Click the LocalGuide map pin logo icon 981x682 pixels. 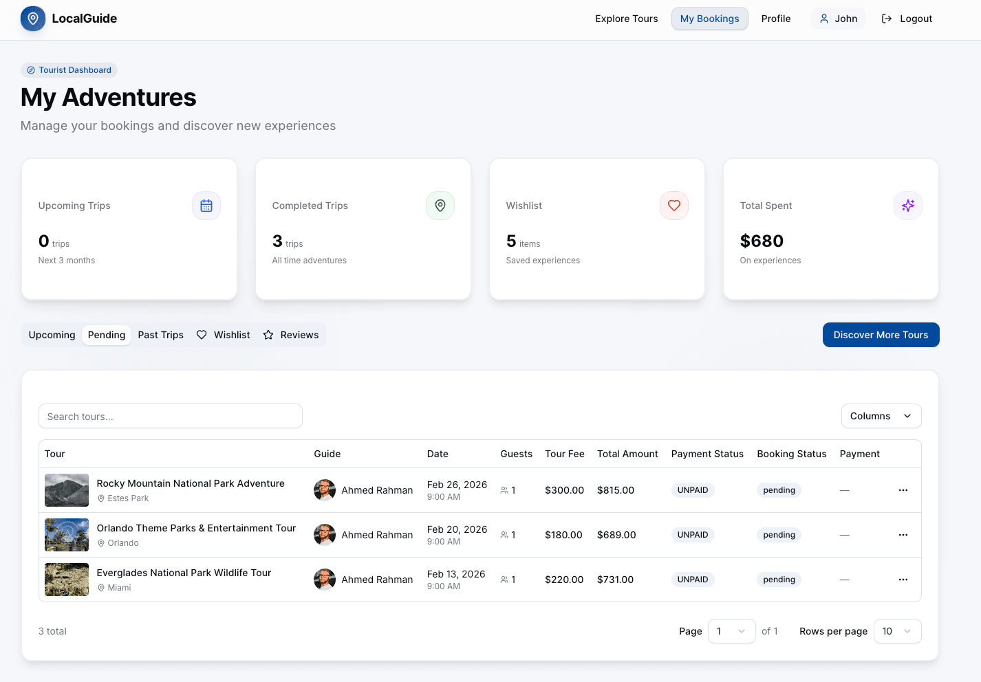[x=32, y=19]
